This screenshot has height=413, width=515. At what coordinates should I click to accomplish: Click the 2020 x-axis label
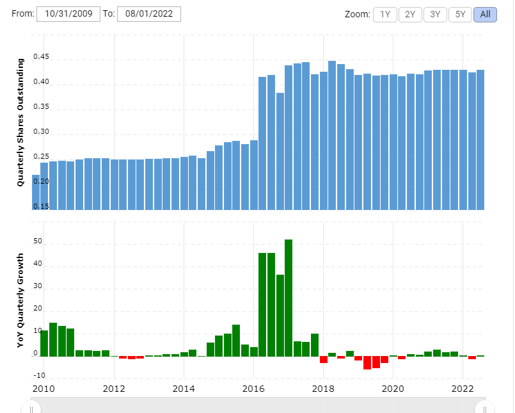tap(393, 389)
